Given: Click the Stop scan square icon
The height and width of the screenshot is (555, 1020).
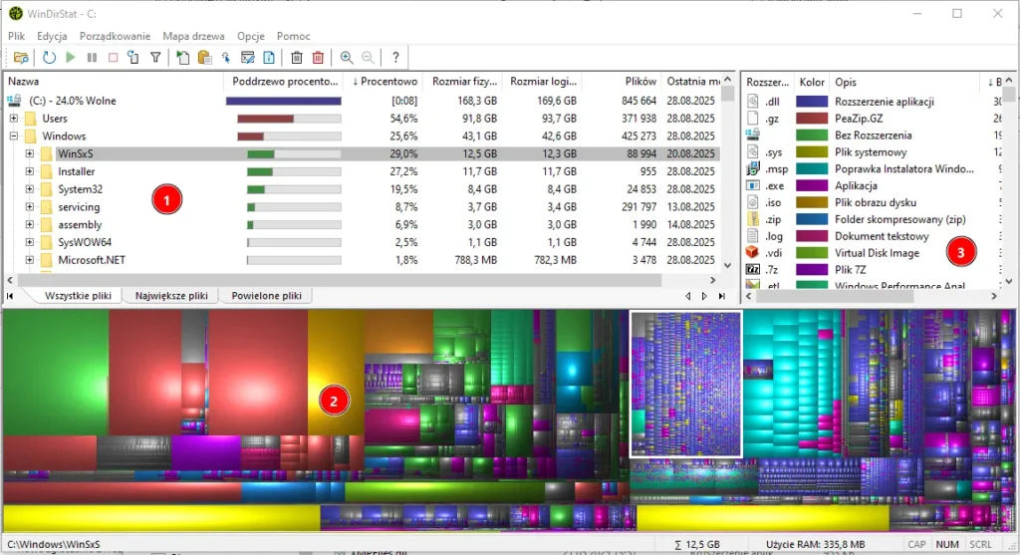Looking at the screenshot, I should click(x=113, y=57).
